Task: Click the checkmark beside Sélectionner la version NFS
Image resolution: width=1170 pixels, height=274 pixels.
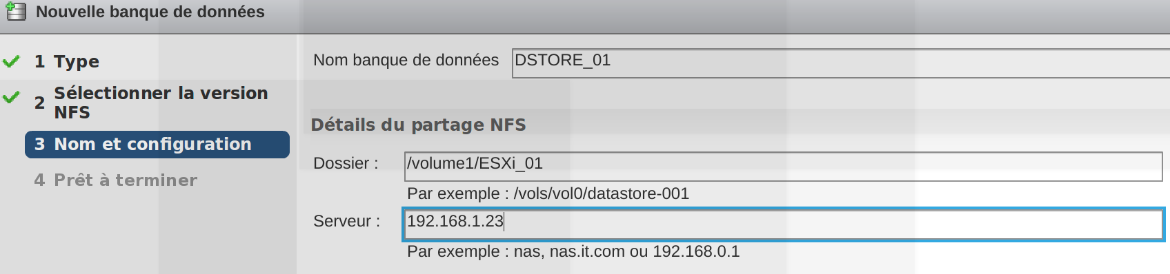Action: click(x=11, y=97)
